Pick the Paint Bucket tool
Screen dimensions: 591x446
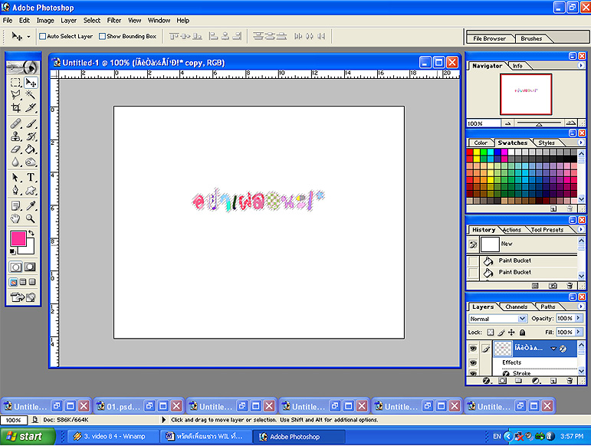[31, 149]
